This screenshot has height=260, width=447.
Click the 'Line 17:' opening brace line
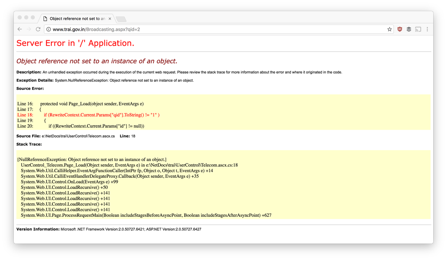(29, 109)
